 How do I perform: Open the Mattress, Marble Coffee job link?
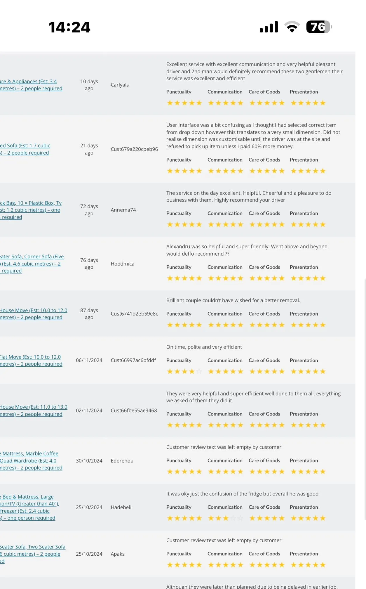point(31,461)
